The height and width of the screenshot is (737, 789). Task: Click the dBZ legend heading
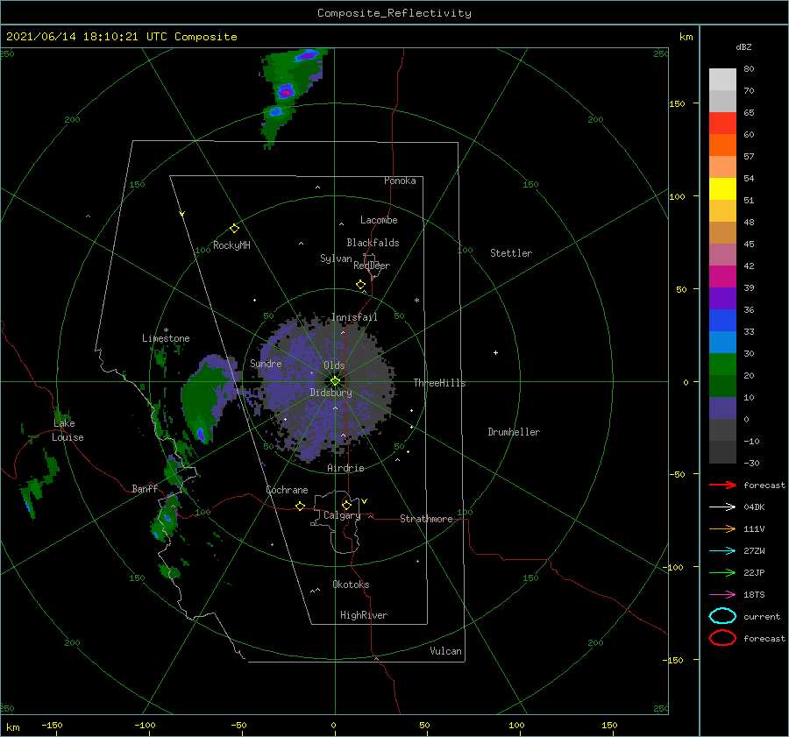(x=743, y=46)
